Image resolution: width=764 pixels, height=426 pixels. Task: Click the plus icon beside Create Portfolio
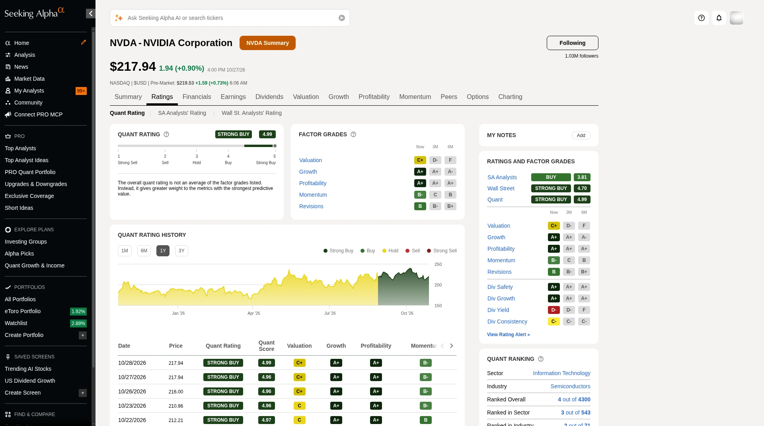point(83,335)
